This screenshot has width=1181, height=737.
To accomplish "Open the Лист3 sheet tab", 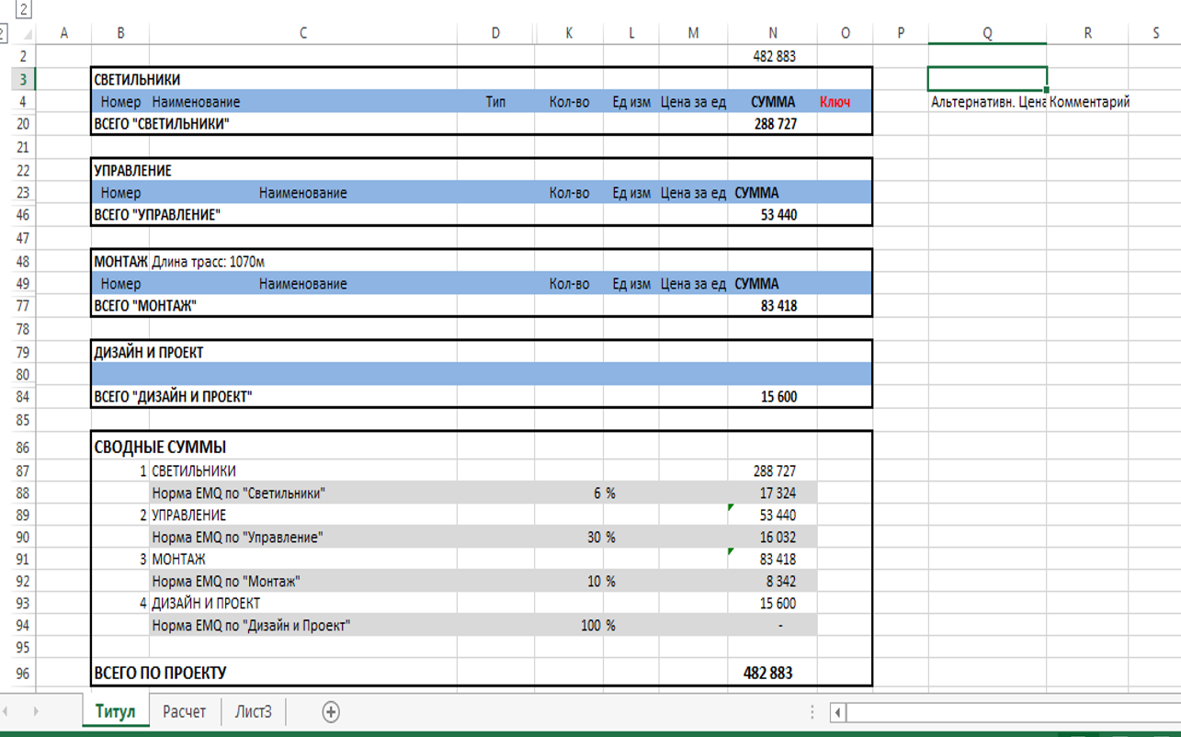I will 253,711.
